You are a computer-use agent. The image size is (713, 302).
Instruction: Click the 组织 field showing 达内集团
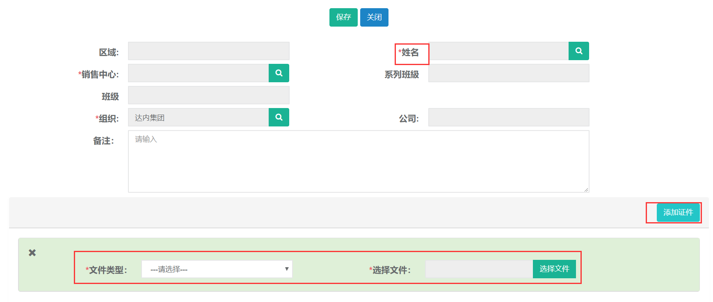point(199,117)
